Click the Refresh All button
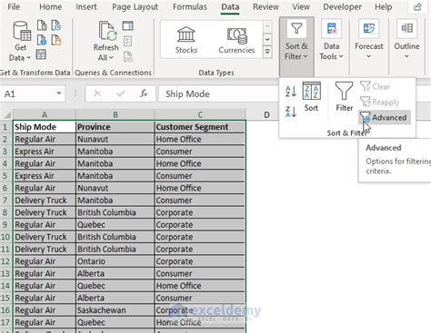This screenshot has height=333, width=431. click(x=105, y=42)
